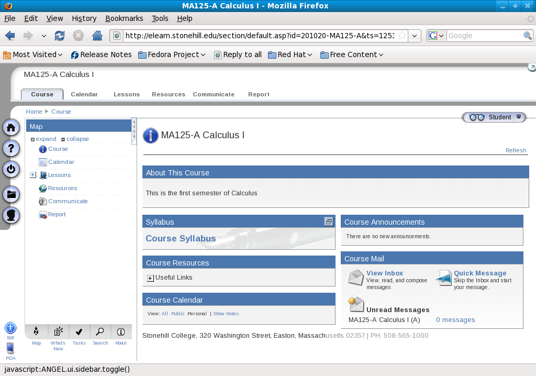Expand the Lessons tree node

[x=33, y=175]
